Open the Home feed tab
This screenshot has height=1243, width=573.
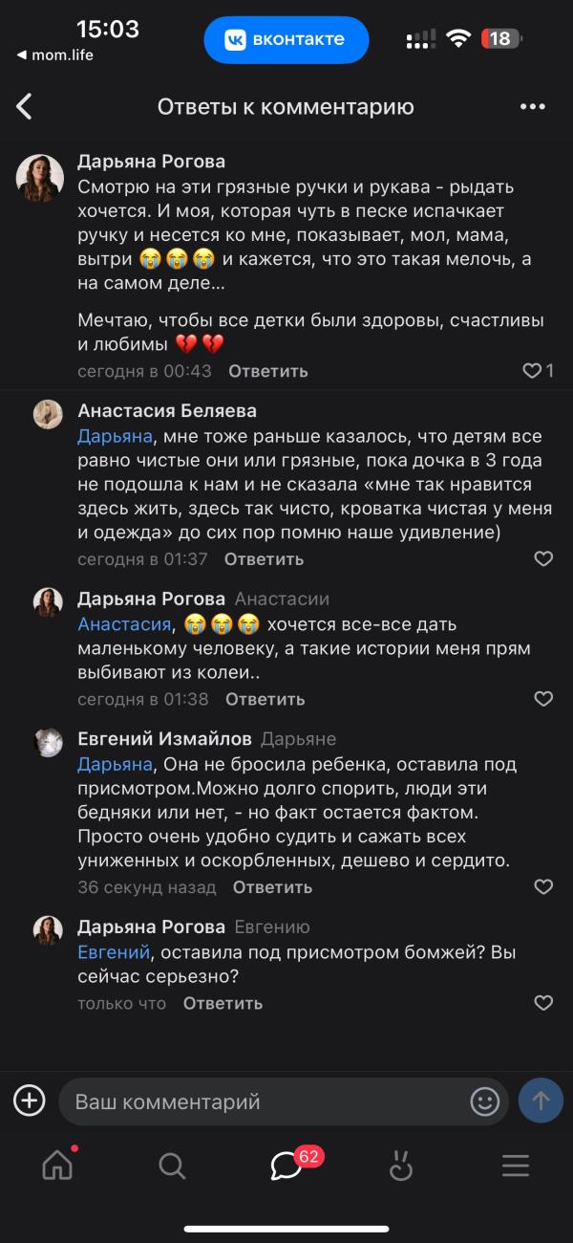[57, 1166]
